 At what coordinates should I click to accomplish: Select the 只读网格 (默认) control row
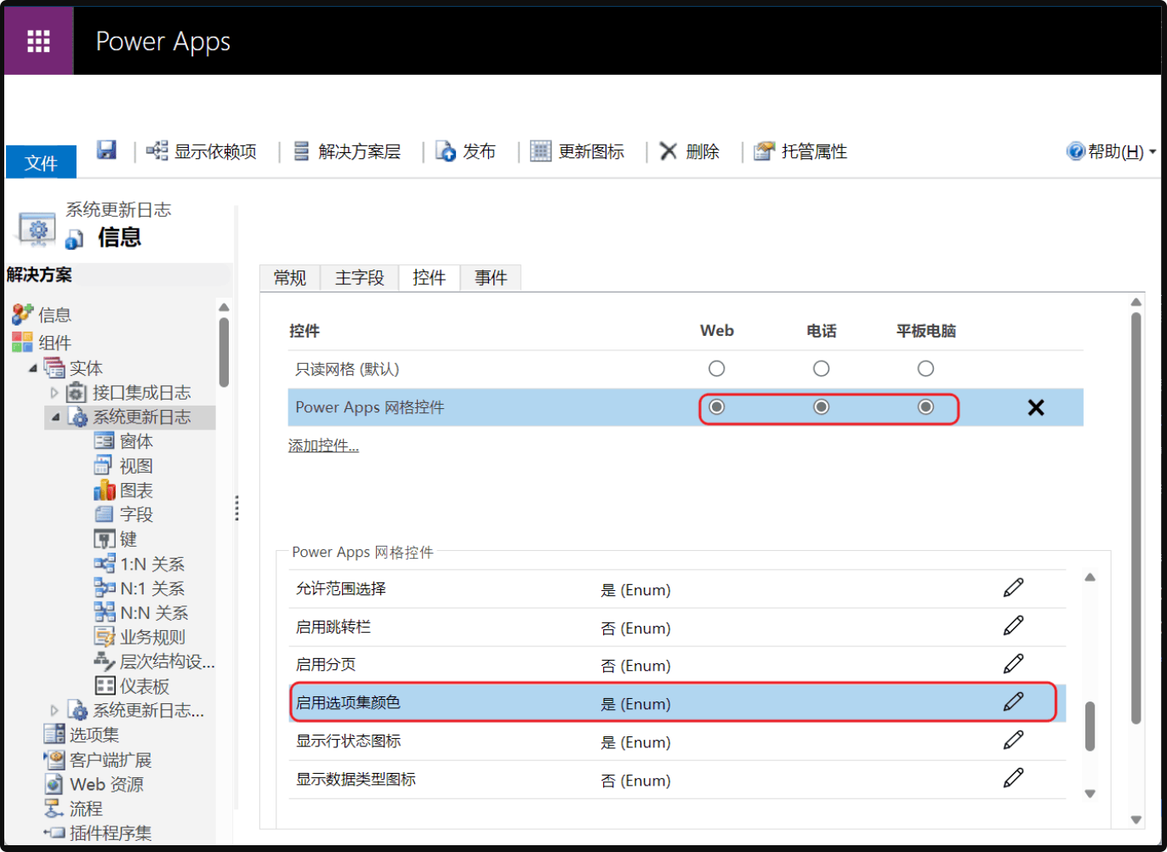[x=686, y=369]
